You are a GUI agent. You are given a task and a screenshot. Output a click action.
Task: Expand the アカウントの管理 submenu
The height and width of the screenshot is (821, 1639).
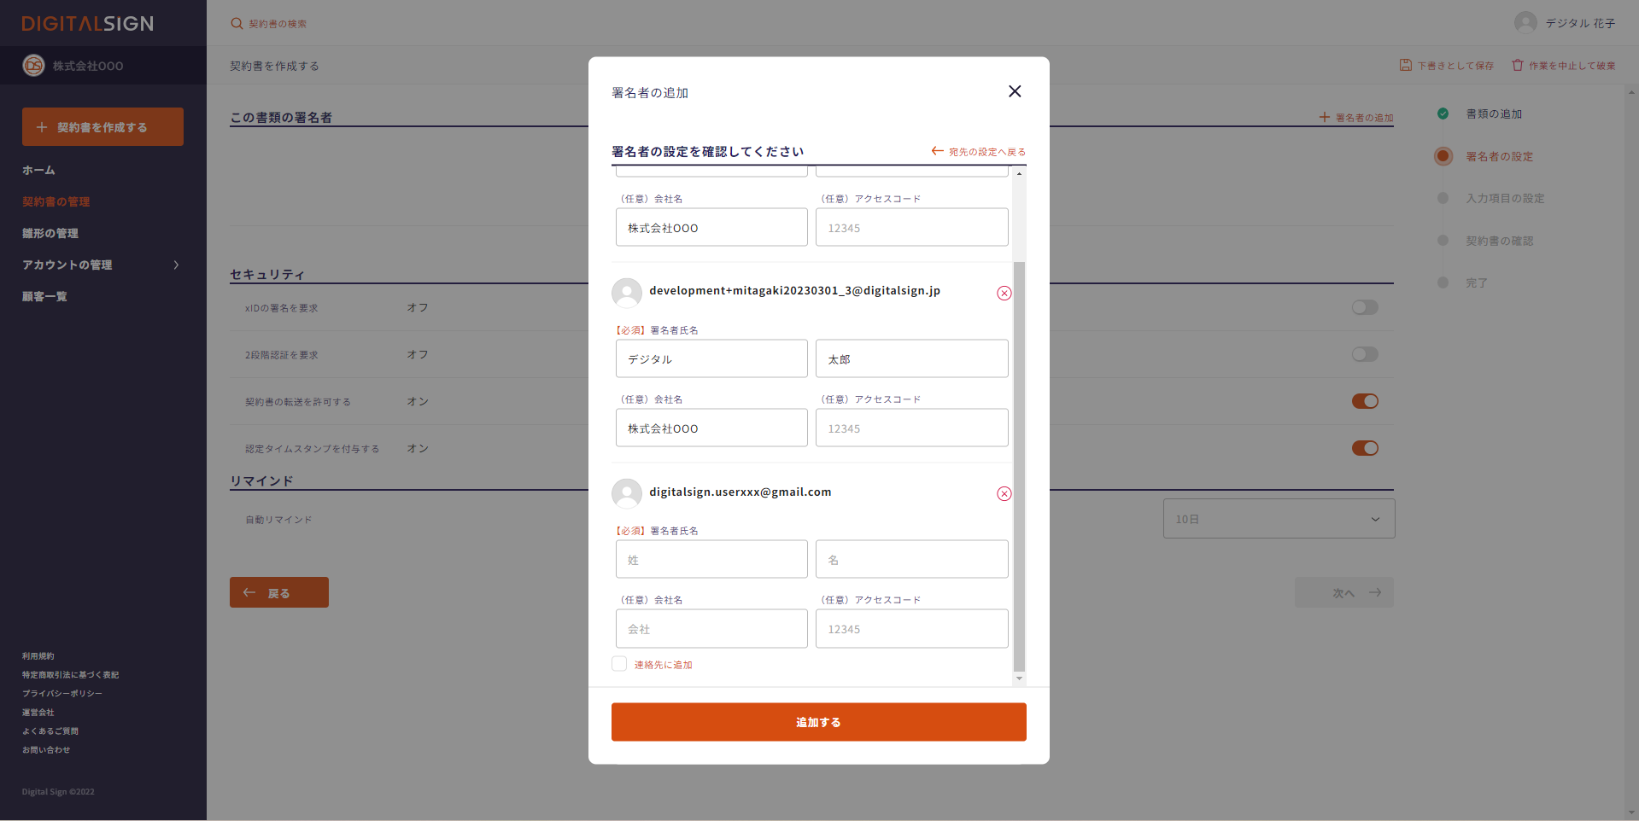pos(176,265)
